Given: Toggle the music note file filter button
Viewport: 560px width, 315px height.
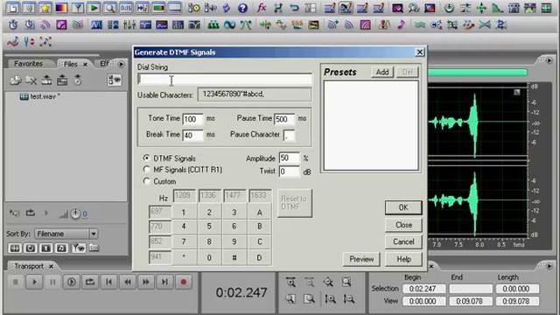Looking at the screenshot, I should (61, 248).
